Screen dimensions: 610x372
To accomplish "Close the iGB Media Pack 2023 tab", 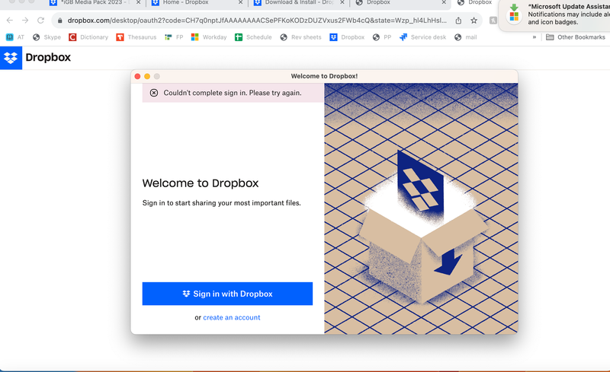I will click(x=138, y=3).
